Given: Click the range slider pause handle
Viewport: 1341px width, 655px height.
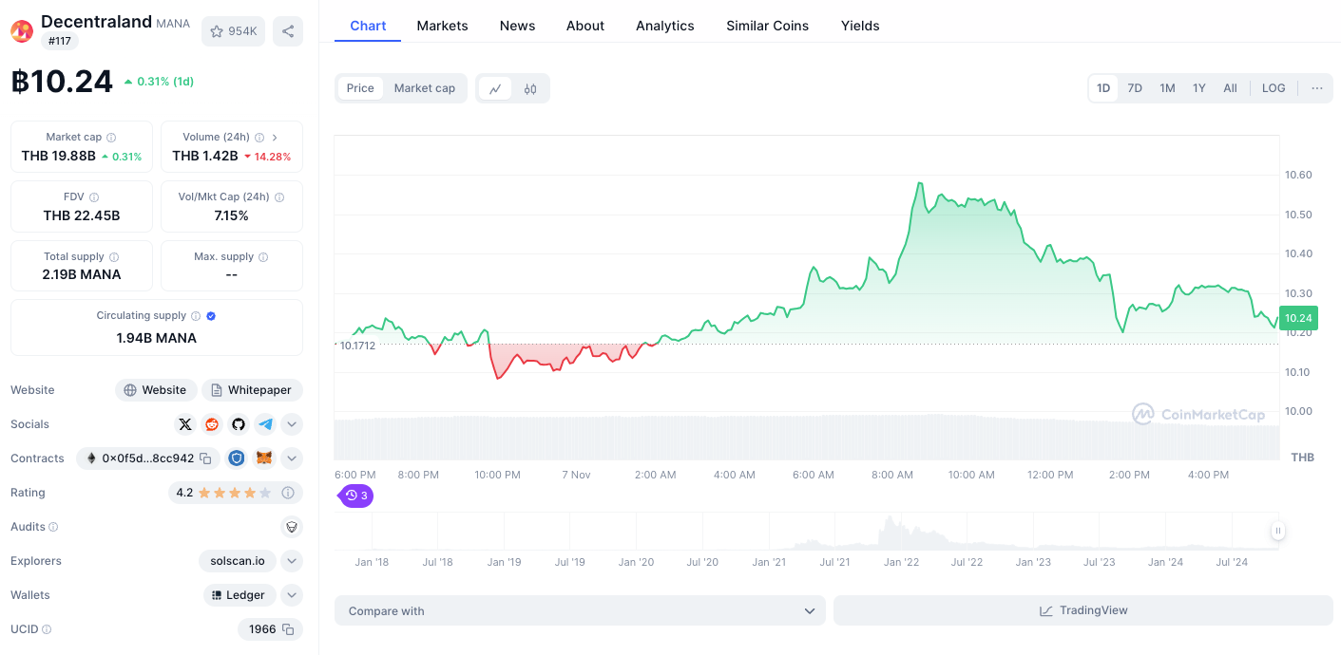Looking at the screenshot, I should 1278,531.
